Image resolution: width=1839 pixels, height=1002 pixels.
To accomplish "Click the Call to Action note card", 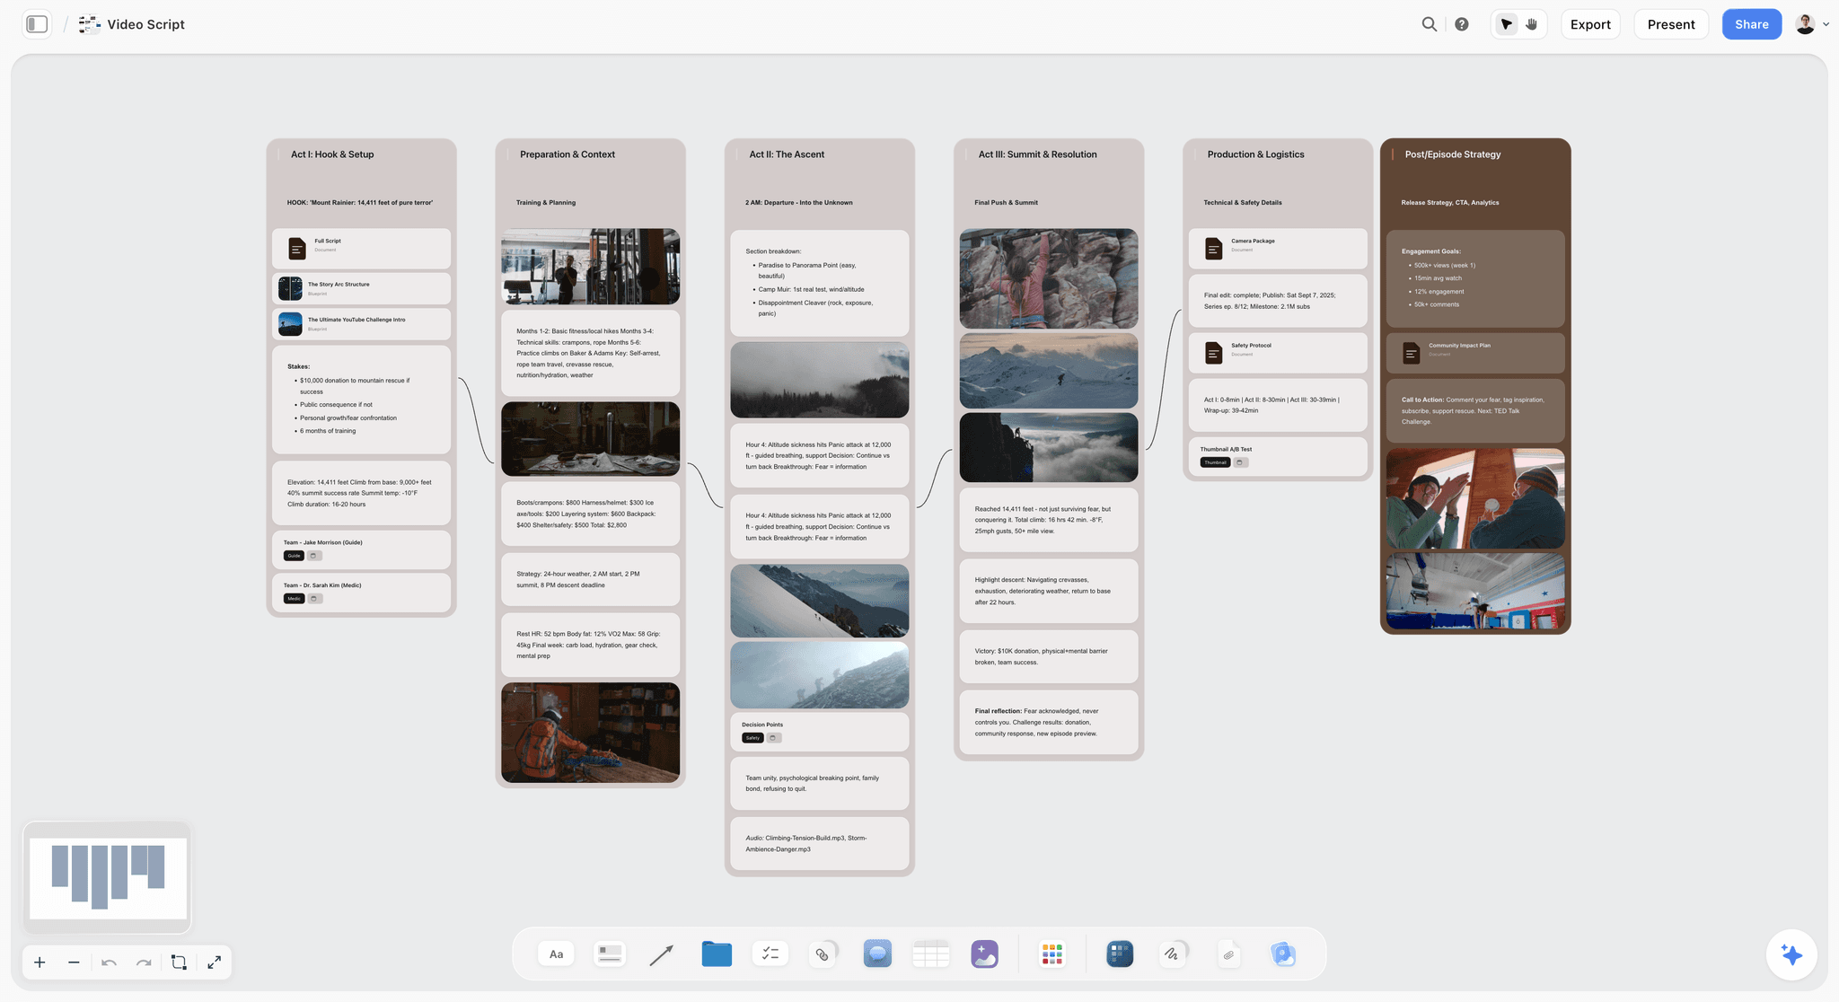I will [1475, 410].
